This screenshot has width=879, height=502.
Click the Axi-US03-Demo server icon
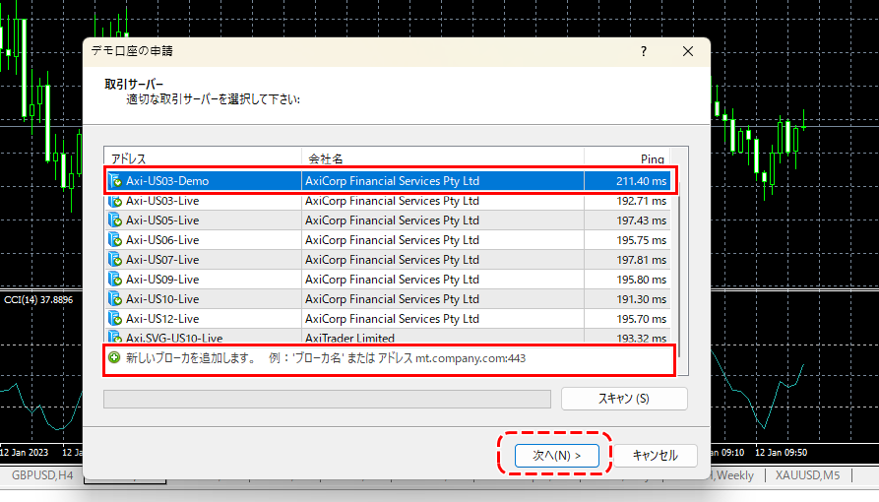point(115,180)
